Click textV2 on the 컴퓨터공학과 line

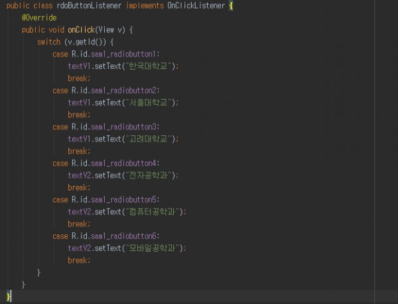click(79, 212)
